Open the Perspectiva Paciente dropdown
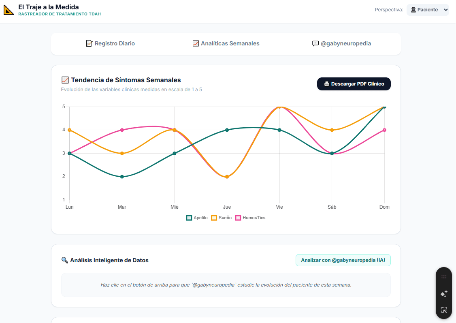Screen dimensions: 456x323 (428, 10)
